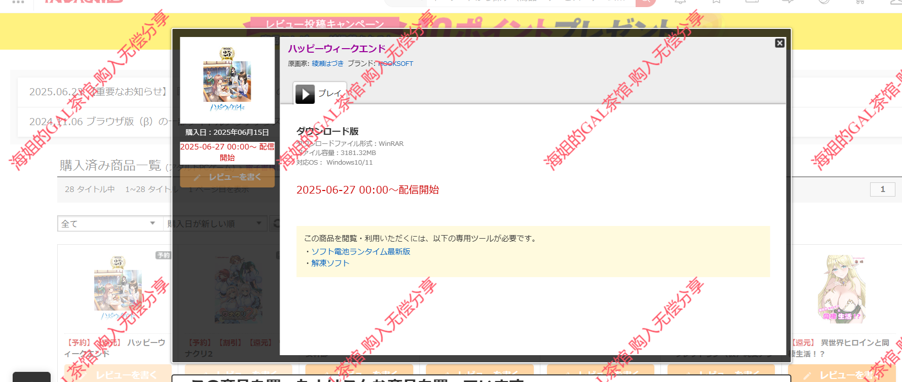This screenshot has height=382, width=902.
Task: Click the release date notice under popup cover
Action: pos(227,152)
